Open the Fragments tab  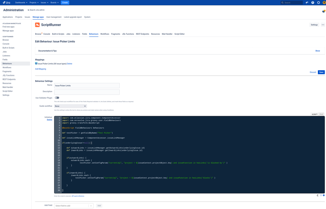tap(116, 34)
